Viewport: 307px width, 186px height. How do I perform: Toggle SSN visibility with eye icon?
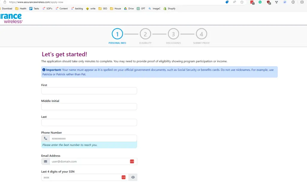133,177
